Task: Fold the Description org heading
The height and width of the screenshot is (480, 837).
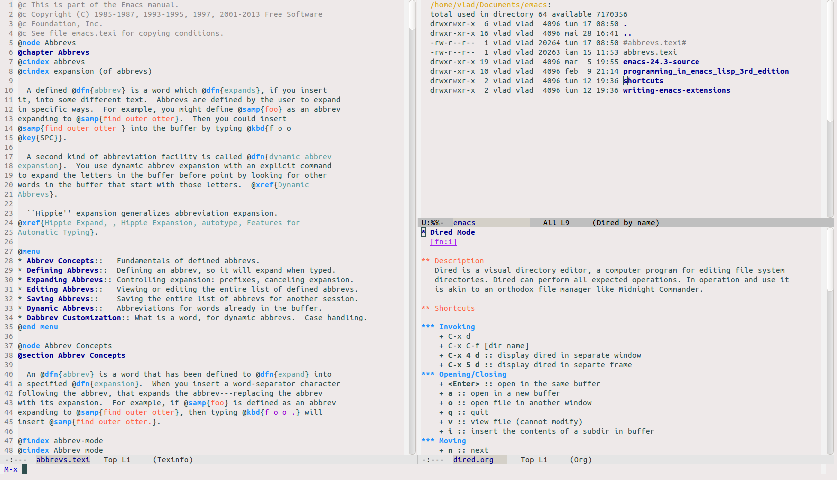Action: [x=452, y=261]
